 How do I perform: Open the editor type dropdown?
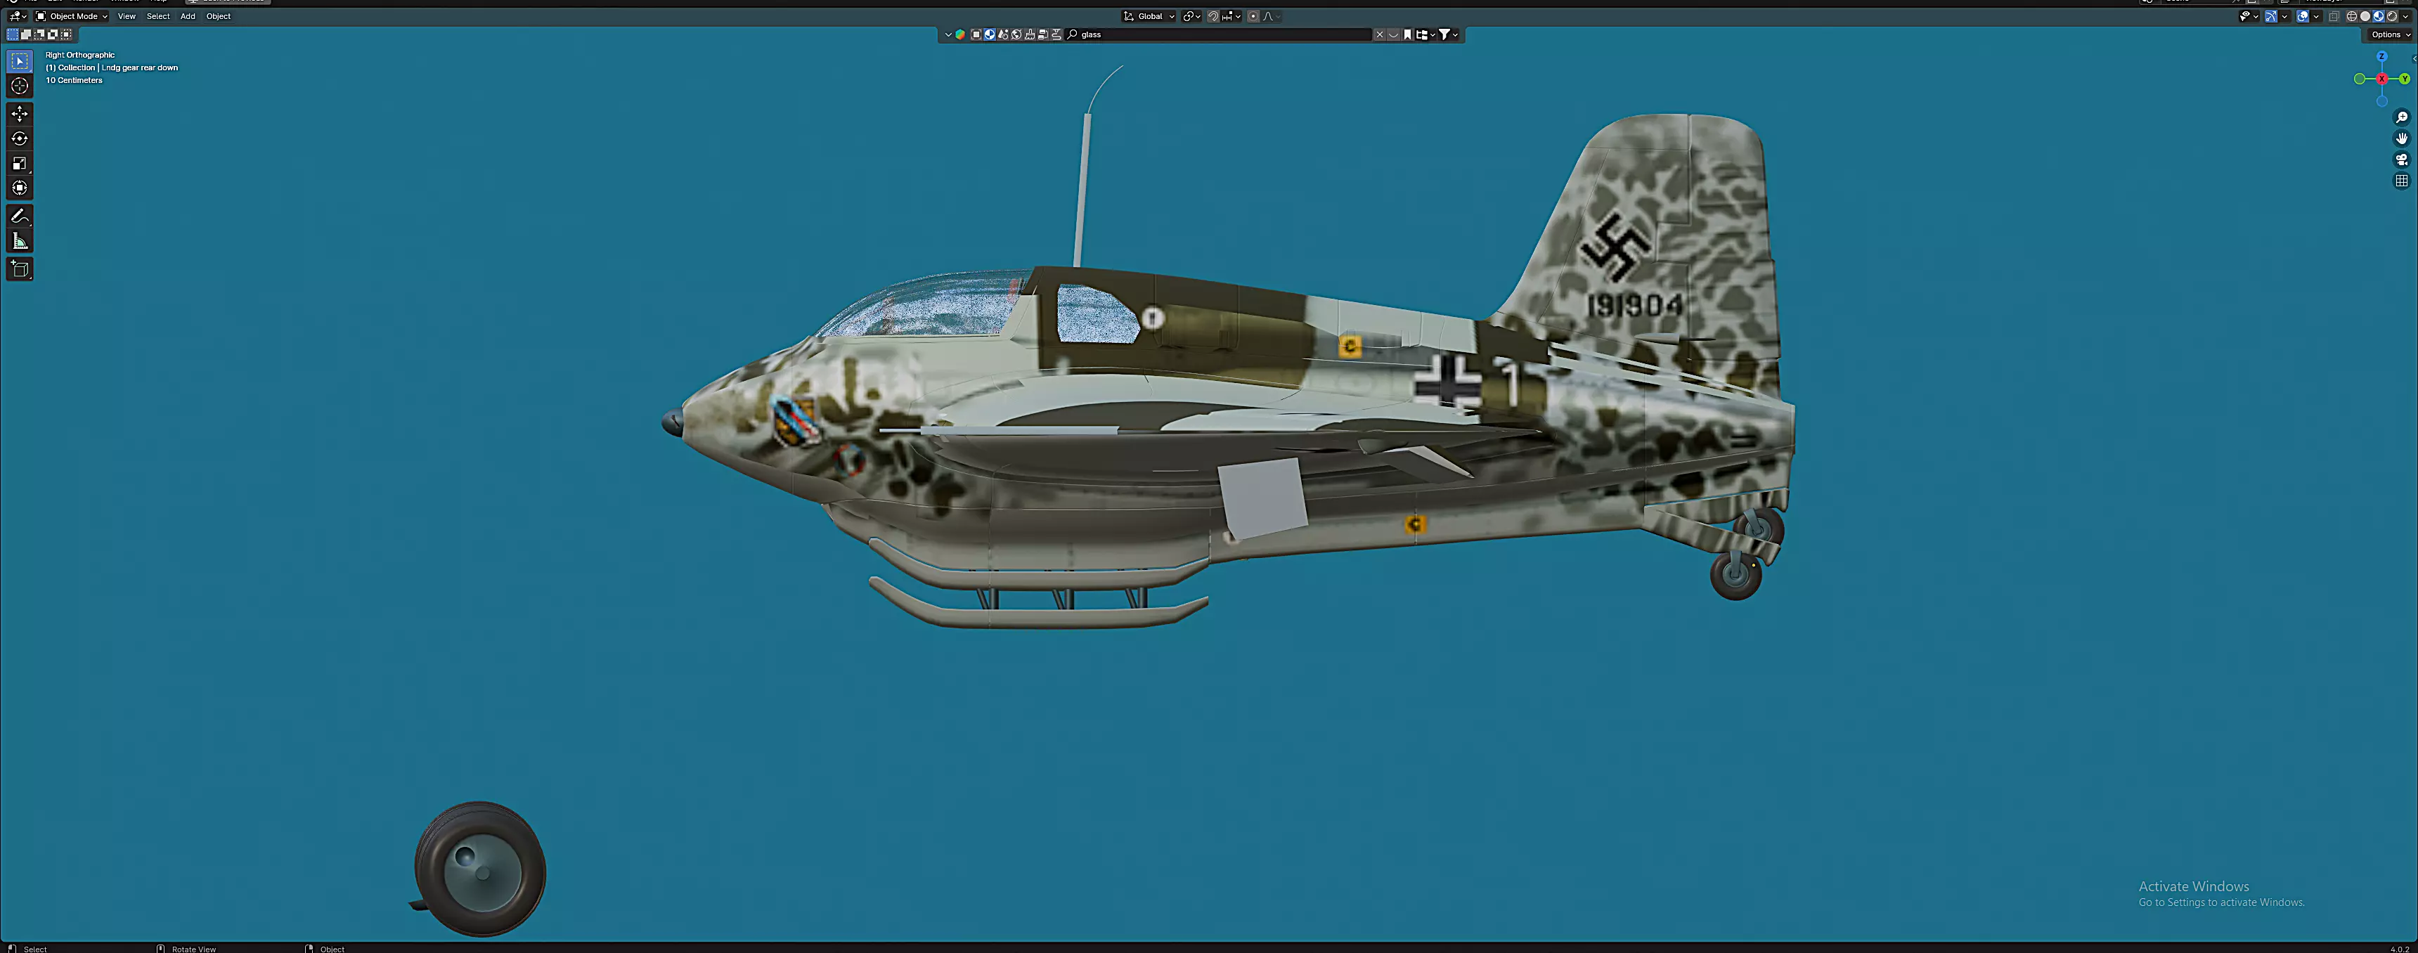pos(17,16)
